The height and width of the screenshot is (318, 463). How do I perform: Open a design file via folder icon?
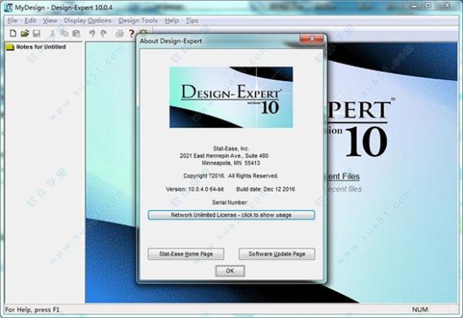(x=25, y=33)
